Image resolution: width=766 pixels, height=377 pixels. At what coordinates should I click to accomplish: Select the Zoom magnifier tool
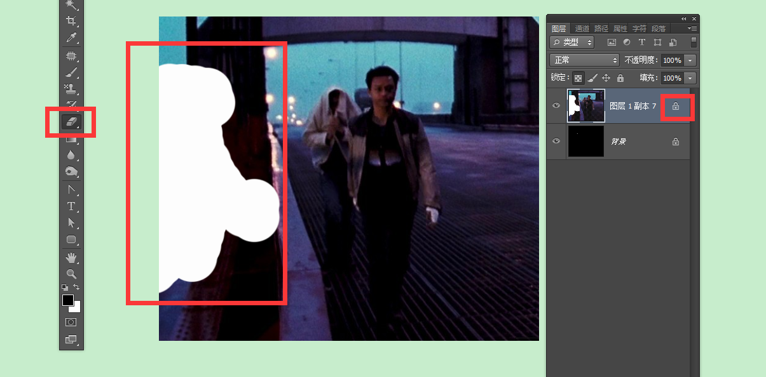pos(71,274)
